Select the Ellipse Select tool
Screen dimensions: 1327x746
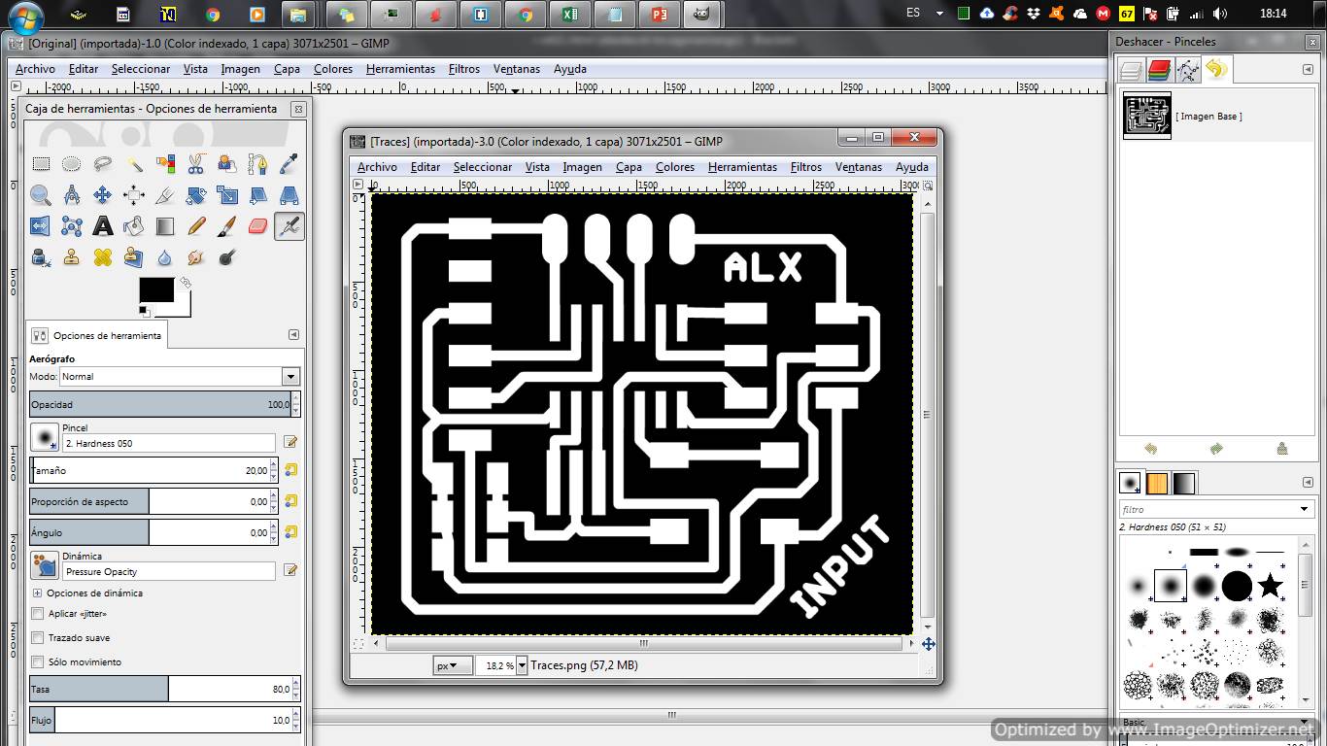click(x=72, y=164)
